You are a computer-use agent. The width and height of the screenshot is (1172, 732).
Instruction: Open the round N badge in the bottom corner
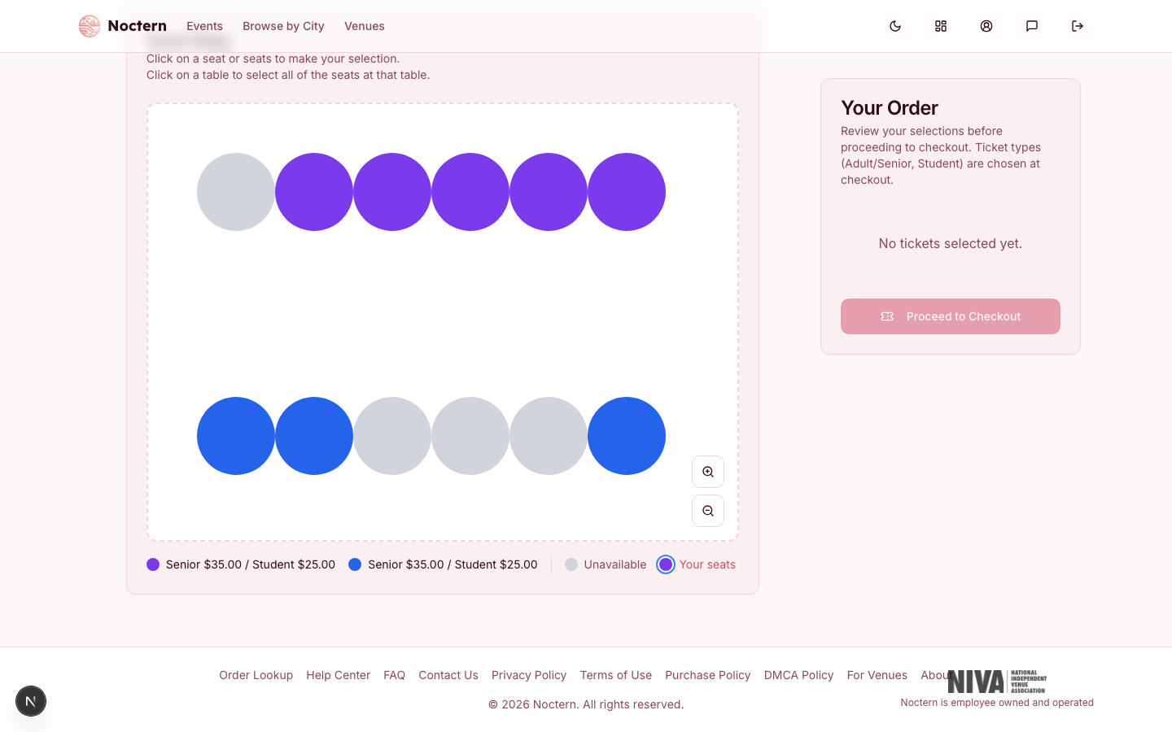click(x=31, y=701)
